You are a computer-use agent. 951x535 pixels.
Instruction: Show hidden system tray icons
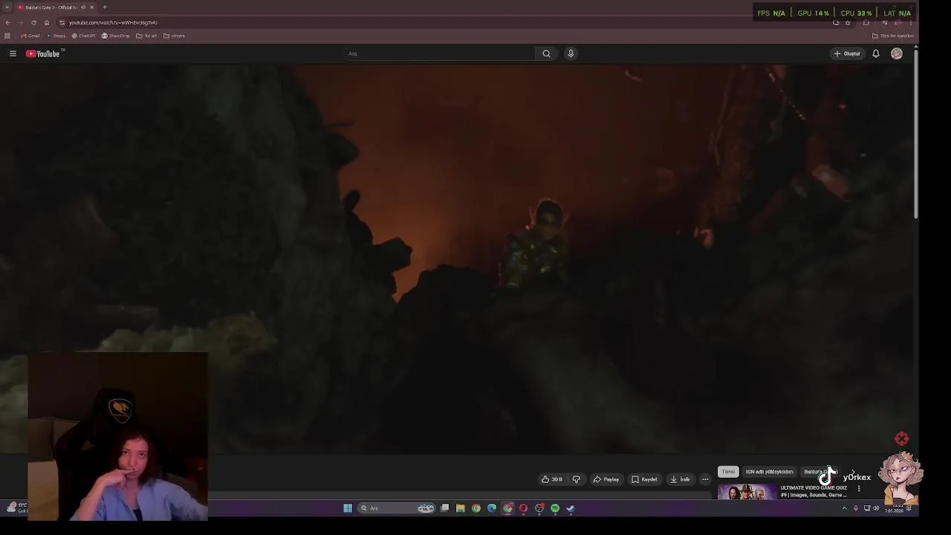click(844, 508)
